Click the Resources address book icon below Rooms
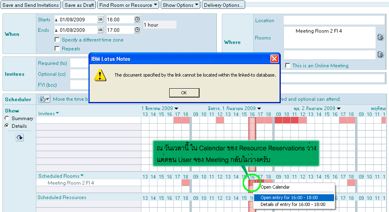389x212 pixels. 381,54
